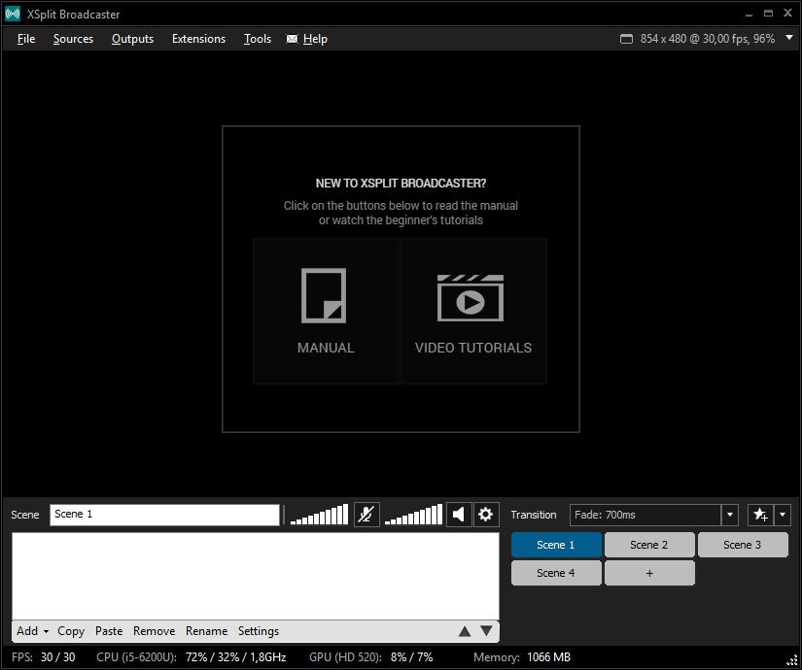Viewport: 802px width, 670px height.
Task: Click the resolution display icon
Action: (626, 39)
